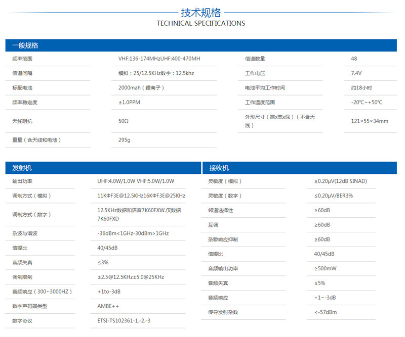Select the 12.5KHz数据和语音7K60FXW value
The image size is (405, 337).
pos(139,215)
